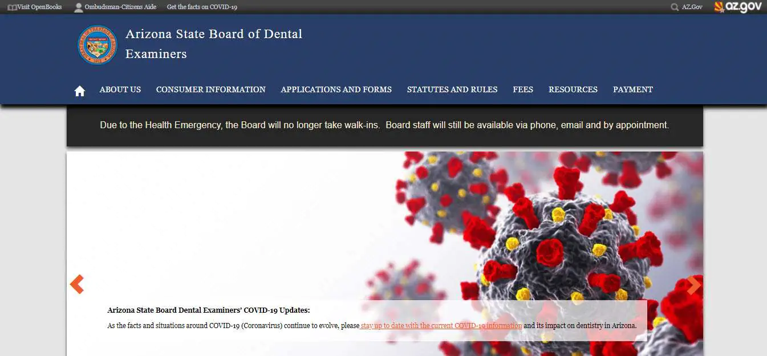Open current COVID-19 information link
The image size is (767, 356).
coord(441,326)
